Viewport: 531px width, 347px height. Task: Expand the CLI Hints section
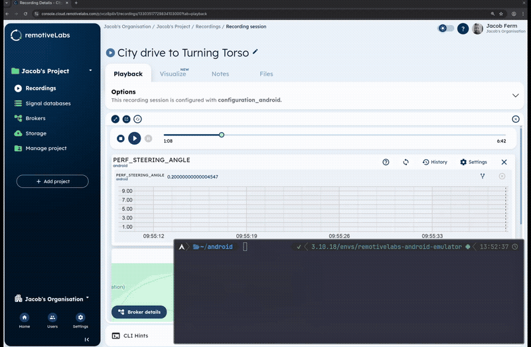pyautogui.click(x=130, y=336)
